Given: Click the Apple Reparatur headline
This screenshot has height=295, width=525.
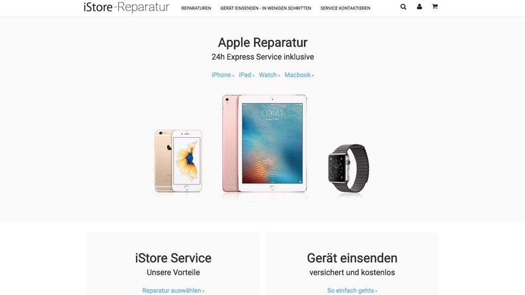Looking at the screenshot, I should 262,43.
